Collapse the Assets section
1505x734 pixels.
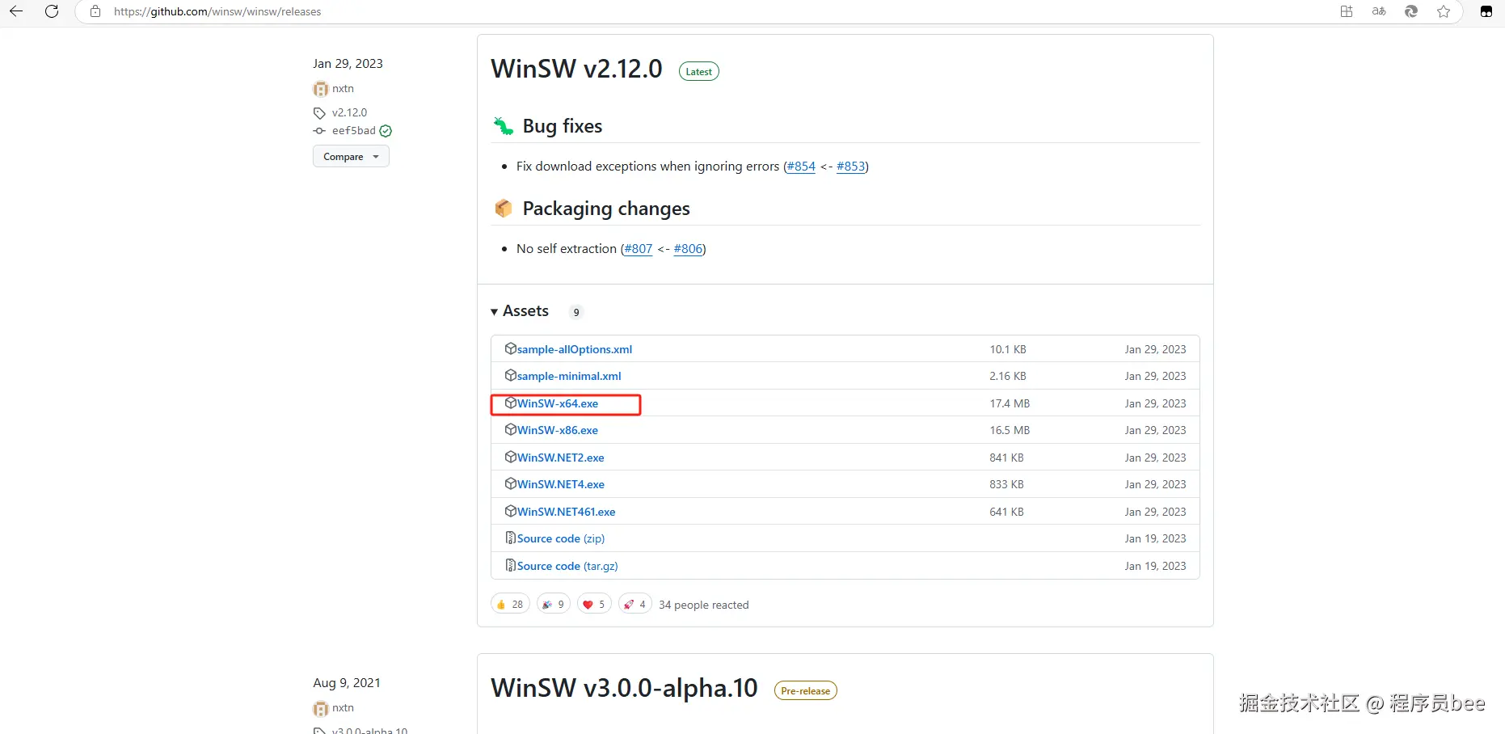(520, 311)
